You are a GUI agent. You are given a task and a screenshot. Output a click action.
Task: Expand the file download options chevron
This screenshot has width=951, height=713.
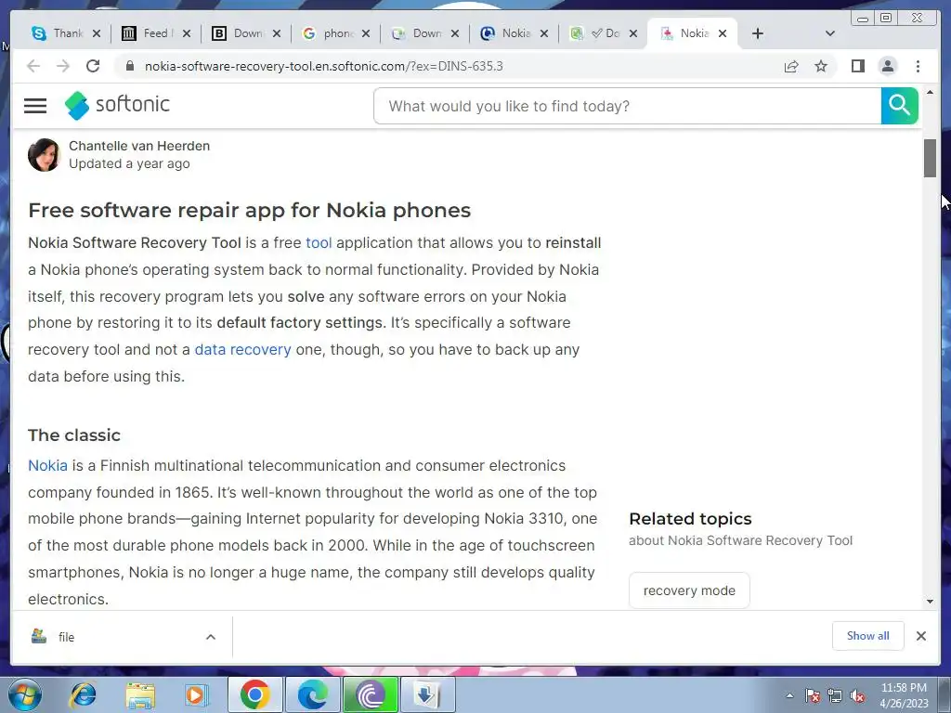[x=211, y=637]
